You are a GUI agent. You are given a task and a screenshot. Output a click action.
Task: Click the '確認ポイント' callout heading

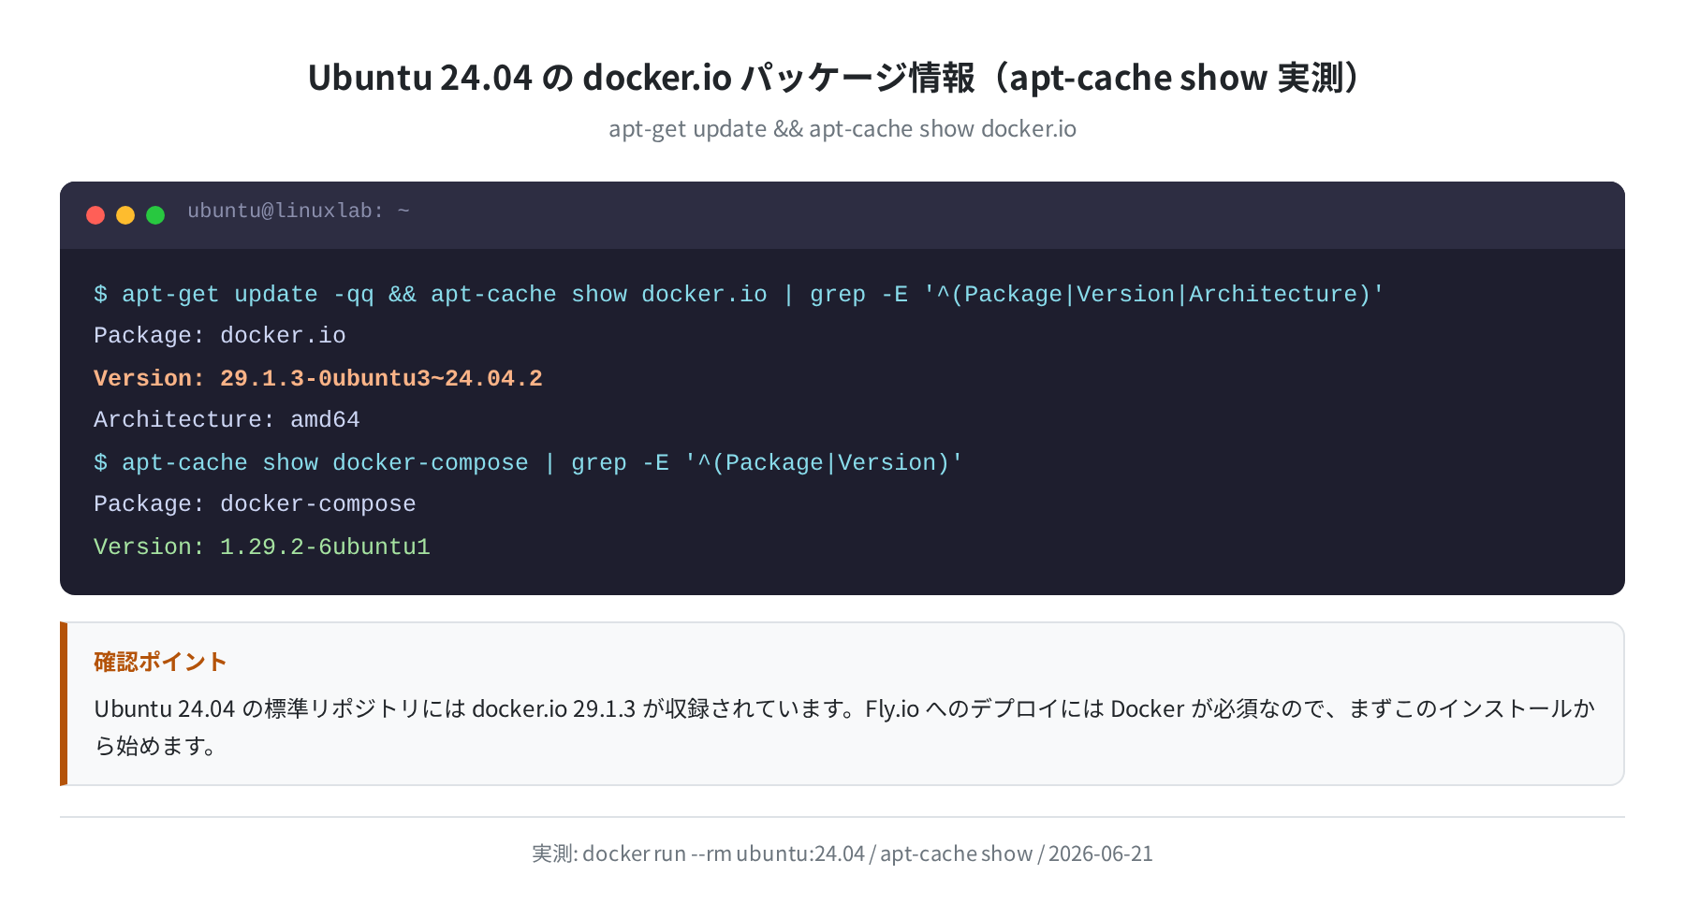click(x=160, y=662)
